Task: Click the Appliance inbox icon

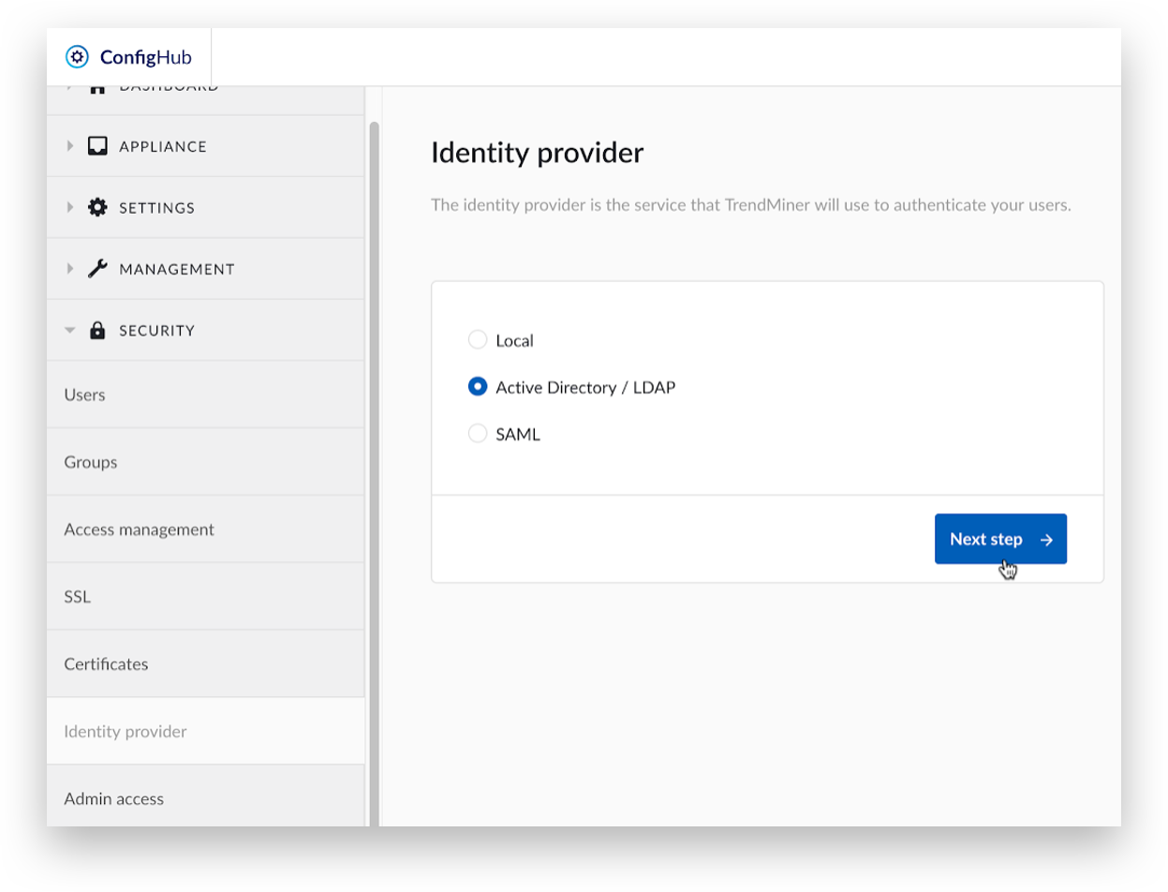Action: pos(97,146)
